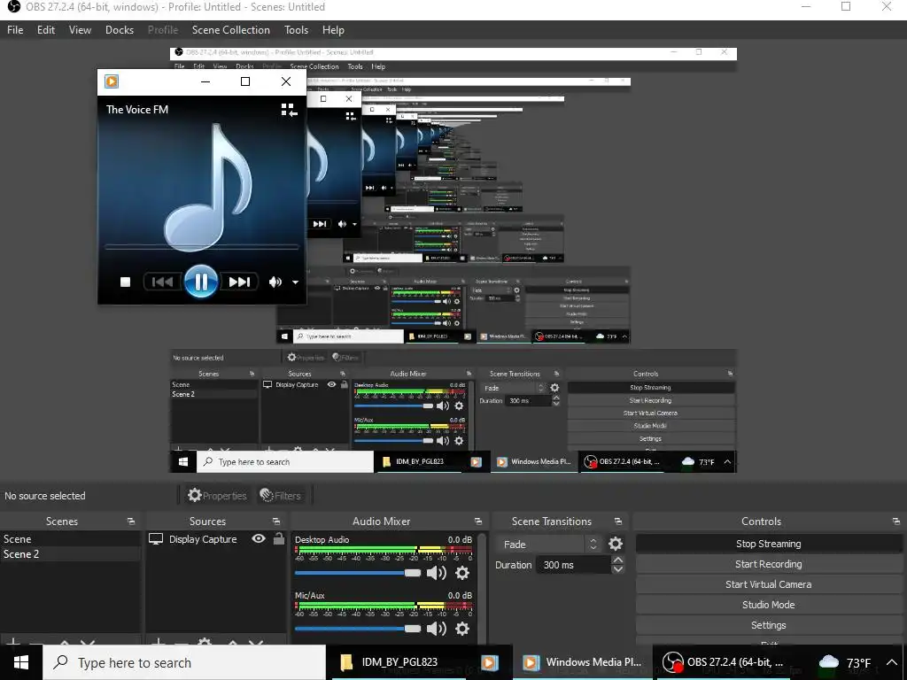This screenshot has height=680, width=907.
Task: Stop playback in Windows Media Player
Action: 125,282
